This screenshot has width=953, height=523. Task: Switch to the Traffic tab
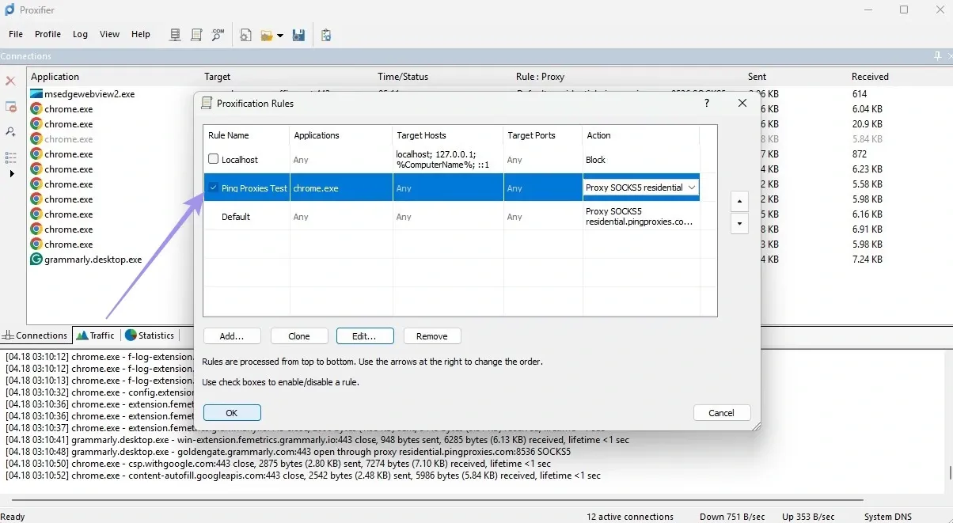[96, 335]
